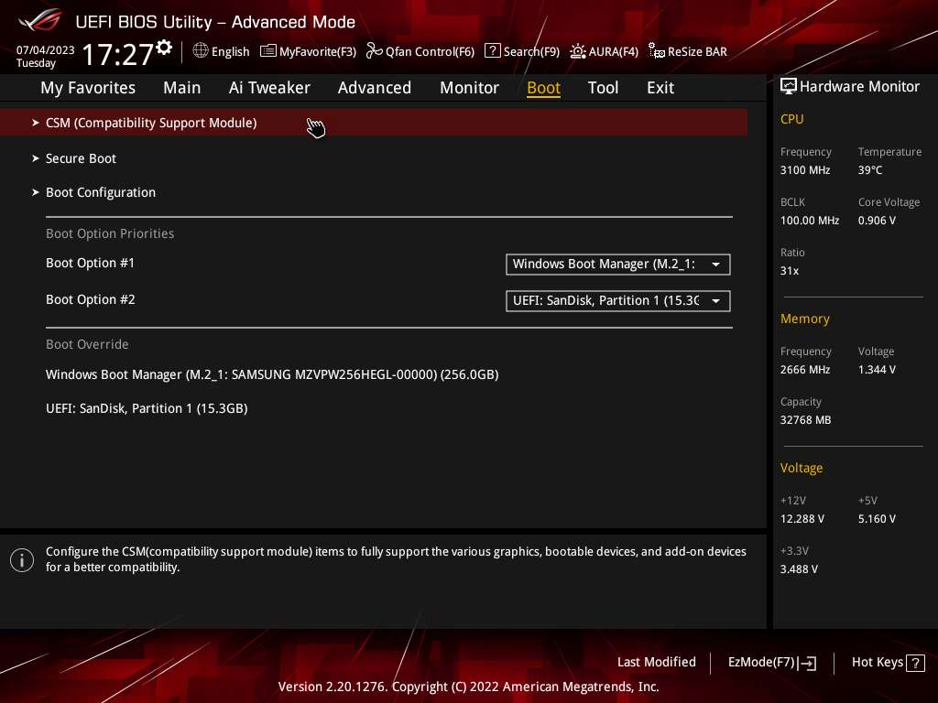Image resolution: width=938 pixels, height=703 pixels.
Task: Click the 39°C temperature value
Action: point(870,170)
